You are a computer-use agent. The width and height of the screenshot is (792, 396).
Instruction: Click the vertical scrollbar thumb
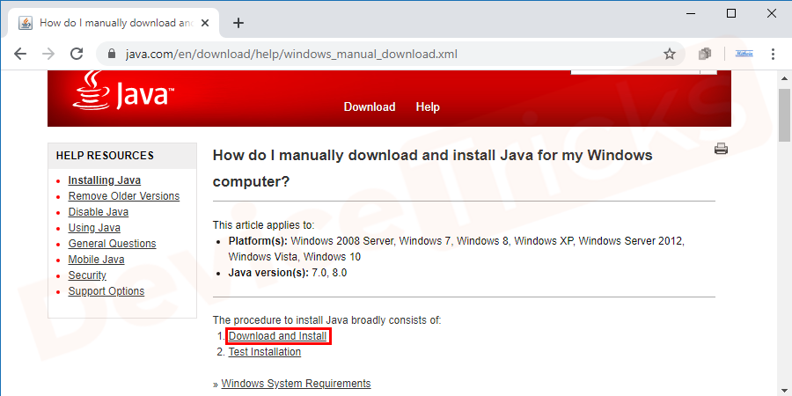[x=784, y=114]
